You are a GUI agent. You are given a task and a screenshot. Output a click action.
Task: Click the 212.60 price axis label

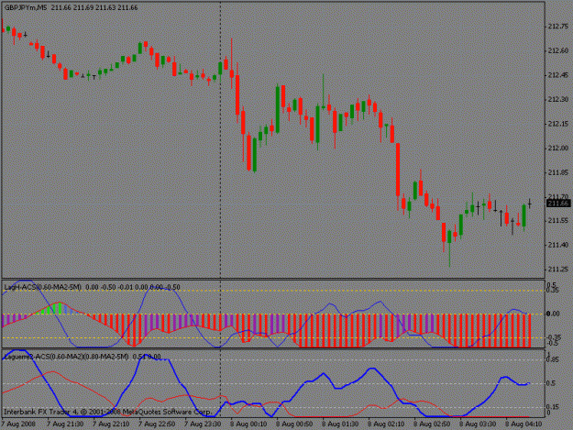click(558, 50)
